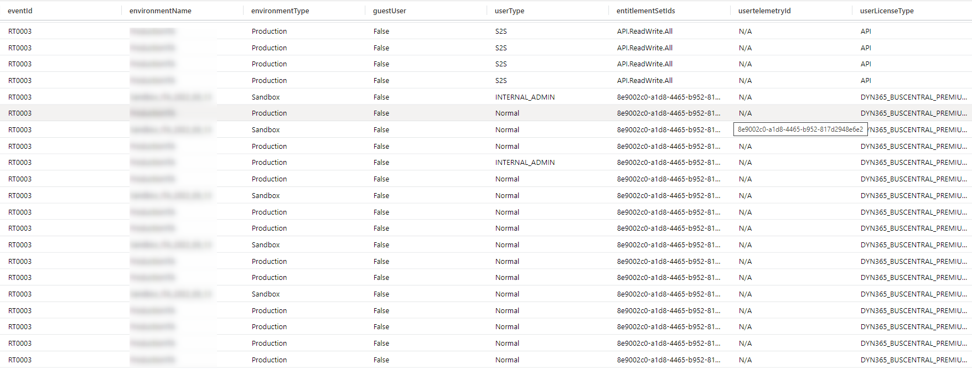Viewport: 972px width, 369px height.
Task: Select INTERNAL_ADMIN cell in the Production row
Action: (525, 162)
